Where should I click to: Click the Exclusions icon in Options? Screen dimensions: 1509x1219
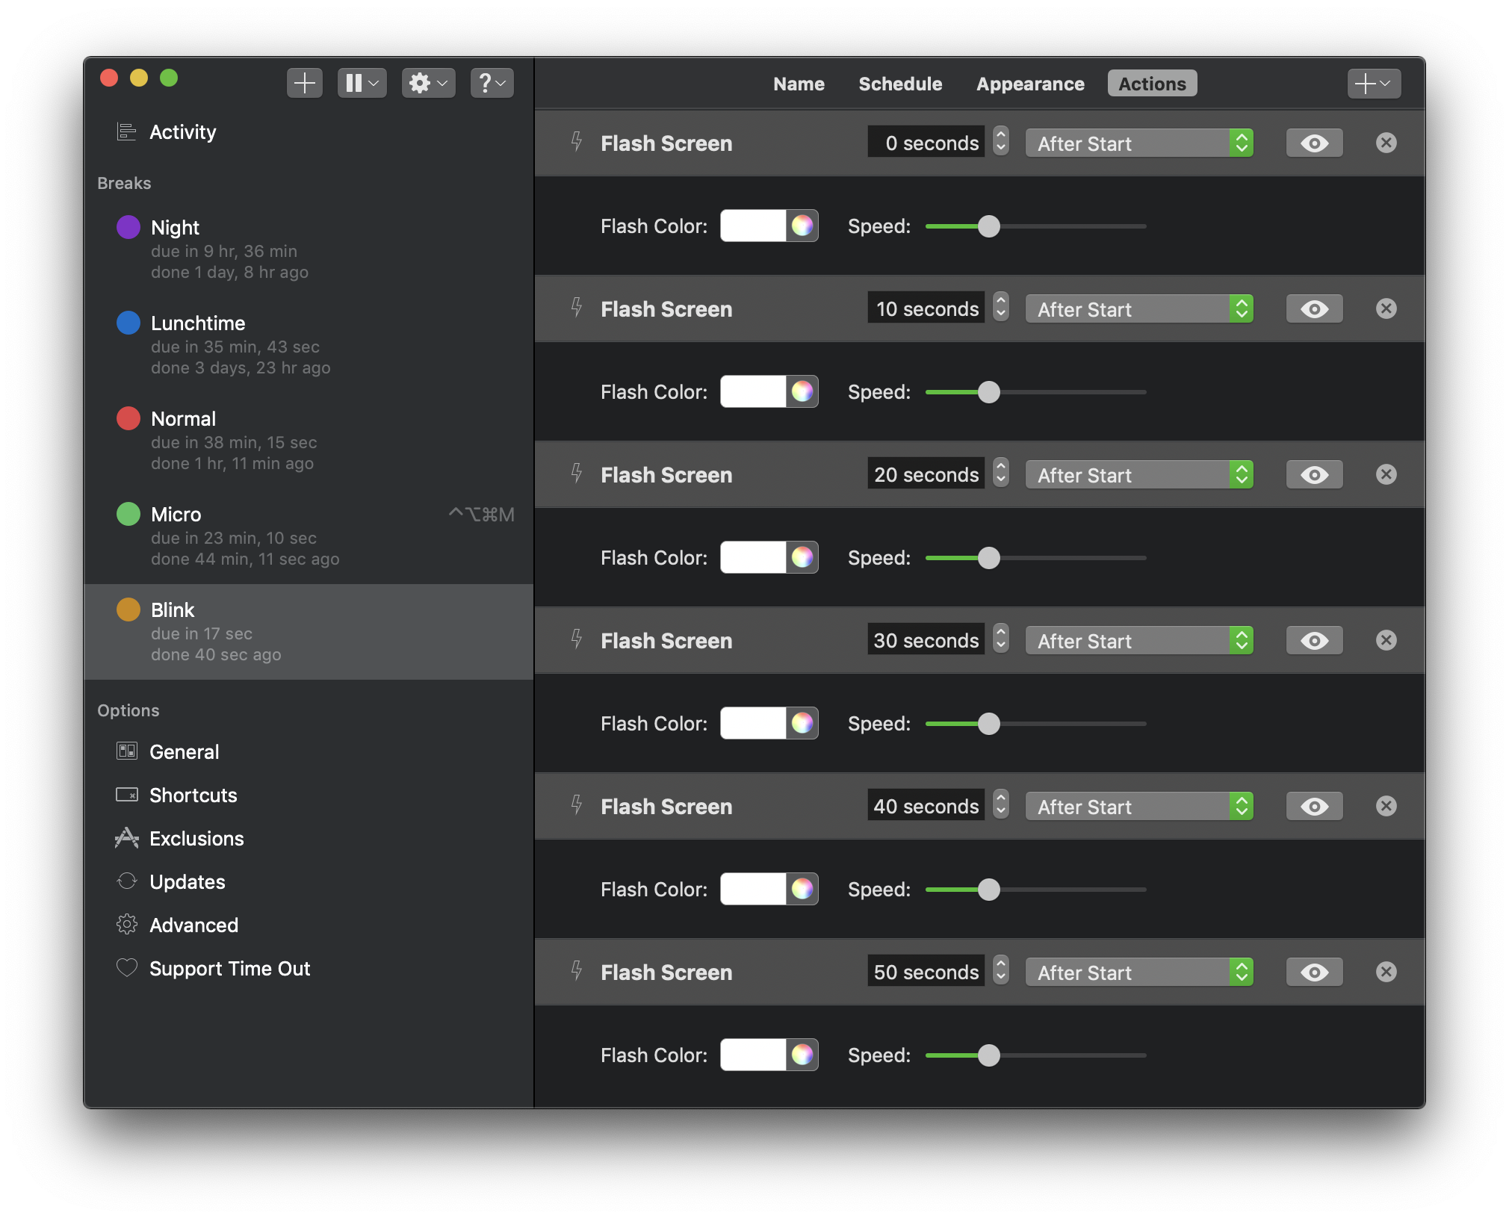[127, 838]
